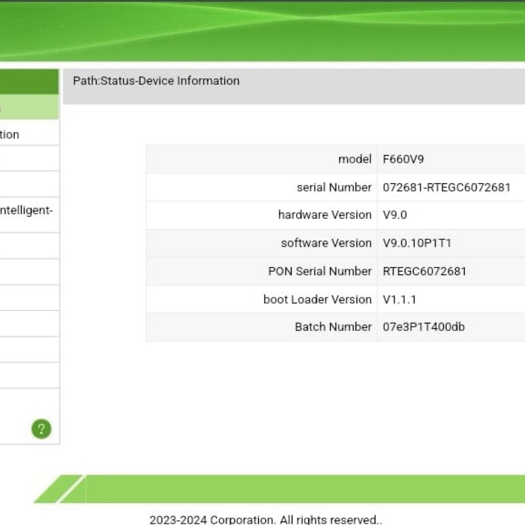Click the PON Serial Number value RTEGC6072681
This screenshot has height=525, width=525.
pyautogui.click(x=425, y=271)
